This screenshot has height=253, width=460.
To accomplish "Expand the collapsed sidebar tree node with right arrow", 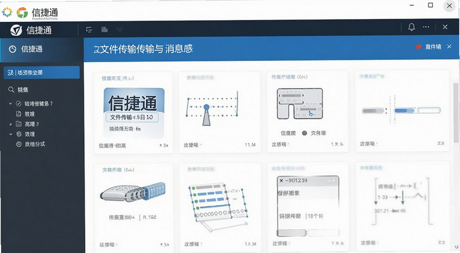I will point(10,124).
